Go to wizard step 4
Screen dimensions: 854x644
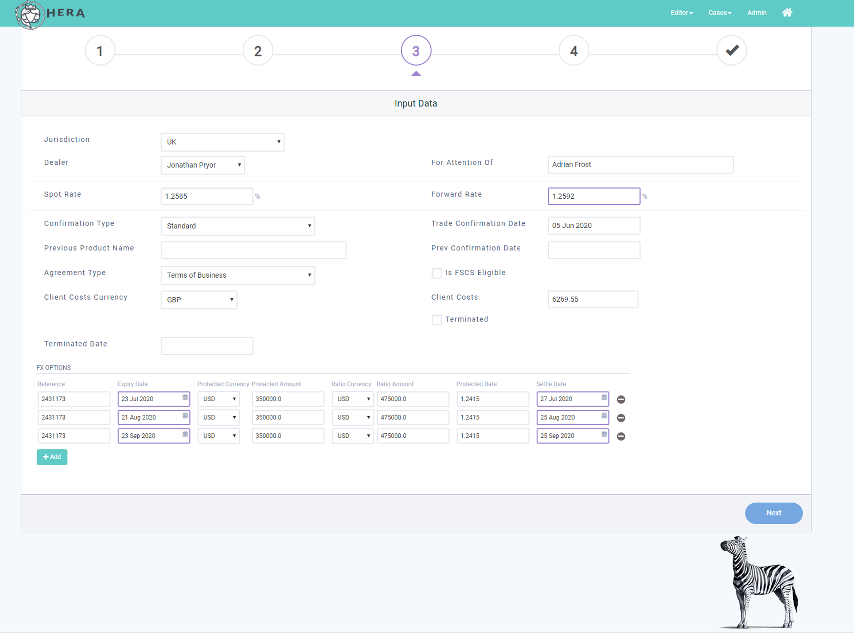point(573,51)
